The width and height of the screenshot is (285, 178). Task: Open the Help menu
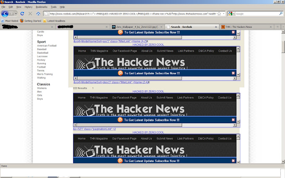pyautogui.click(x=62, y=7)
